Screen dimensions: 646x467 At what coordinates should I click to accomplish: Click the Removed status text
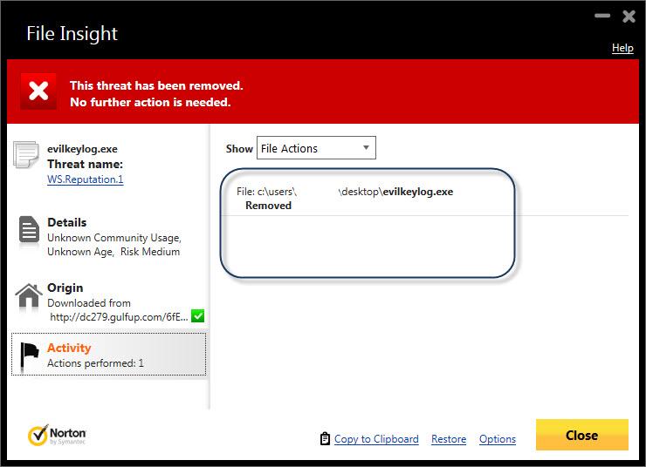[268, 206]
